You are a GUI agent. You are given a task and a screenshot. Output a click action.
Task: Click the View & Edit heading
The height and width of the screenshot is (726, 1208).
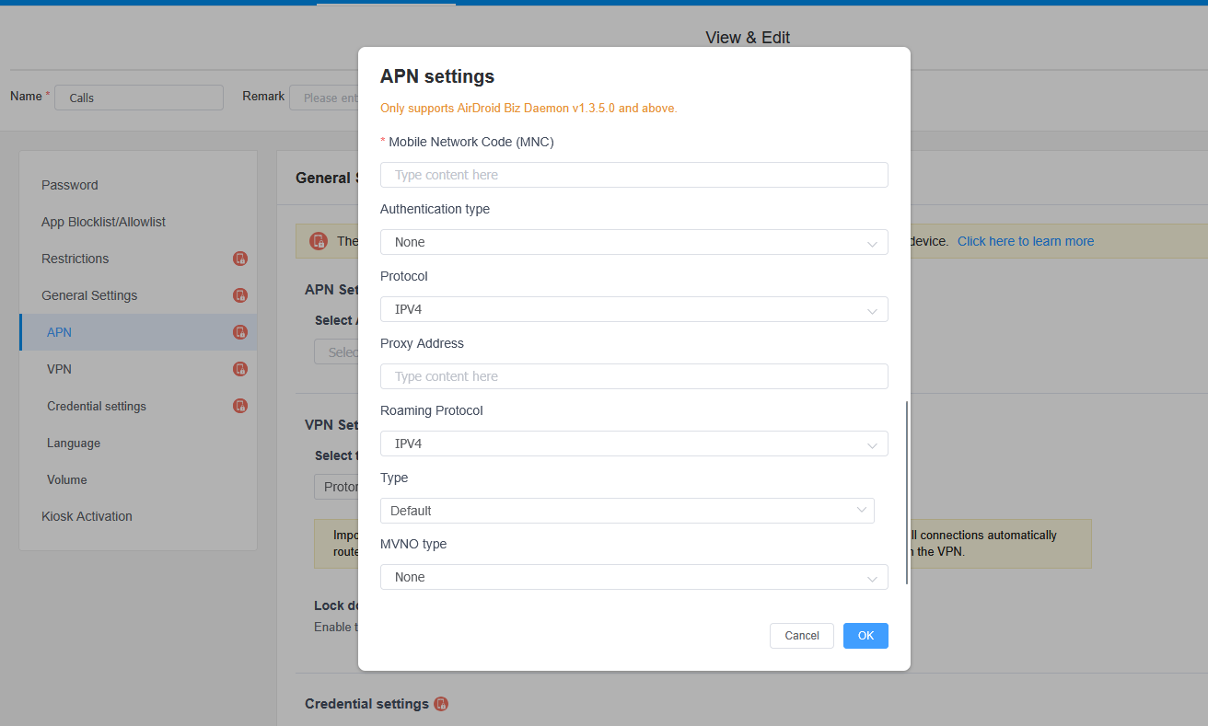748,38
